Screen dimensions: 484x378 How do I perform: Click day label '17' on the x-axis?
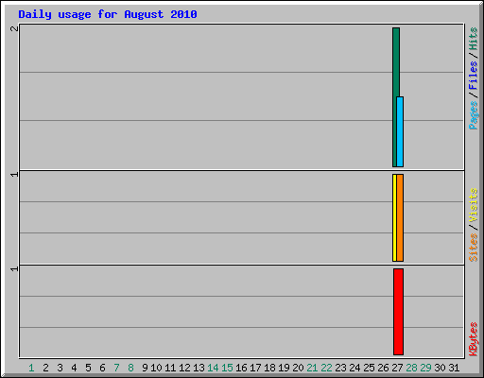click(x=255, y=368)
